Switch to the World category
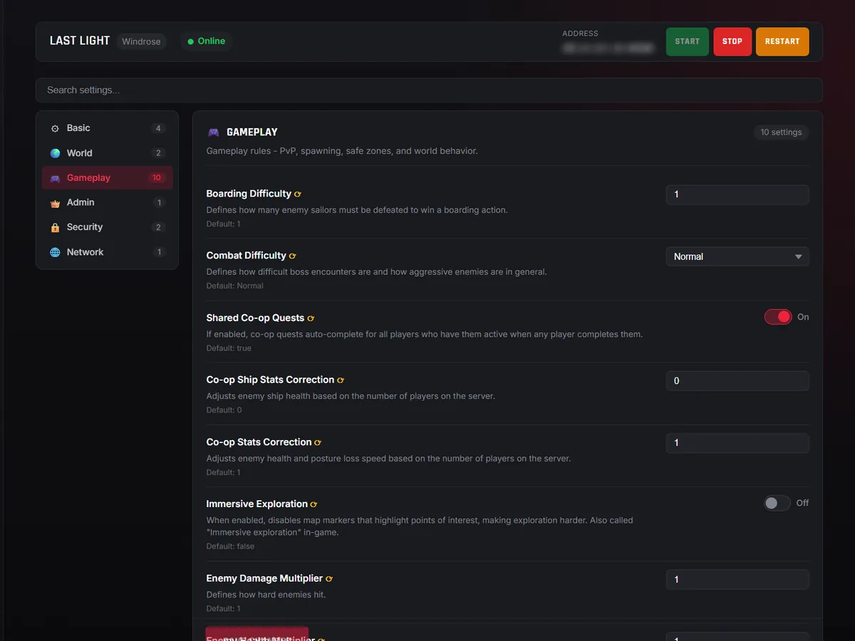 tap(108, 153)
